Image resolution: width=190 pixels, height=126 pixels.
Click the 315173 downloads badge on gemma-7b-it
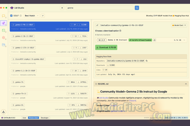click(x=82, y=93)
